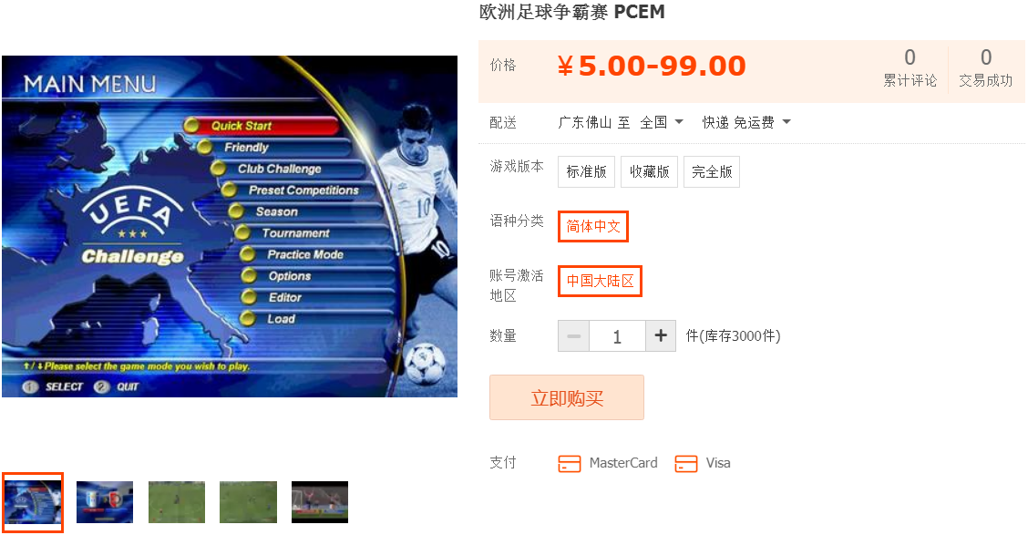Expand the 全国 destination dropdown arrow
The image size is (1028, 535).
pyautogui.click(x=679, y=122)
